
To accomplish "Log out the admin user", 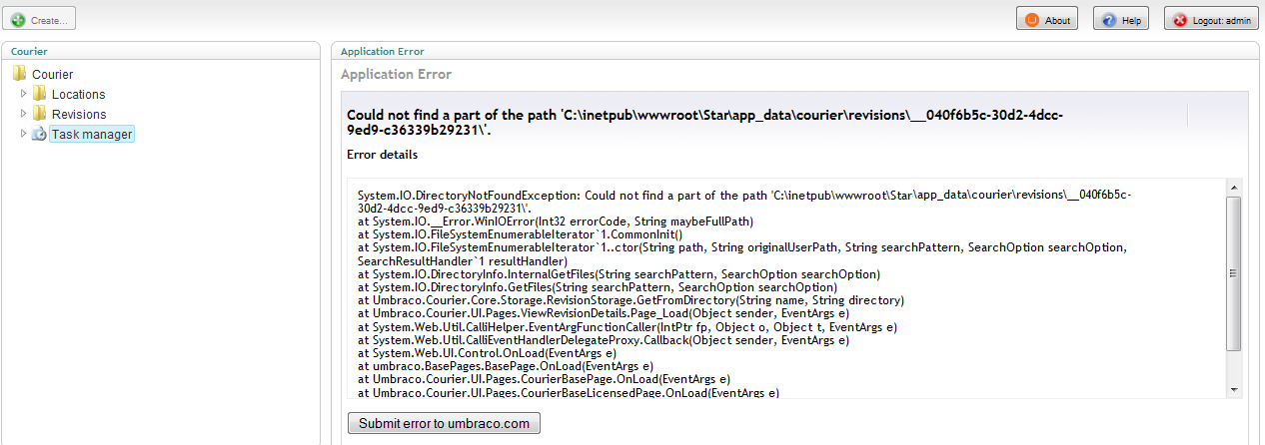I will pyautogui.click(x=1211, y=19).
